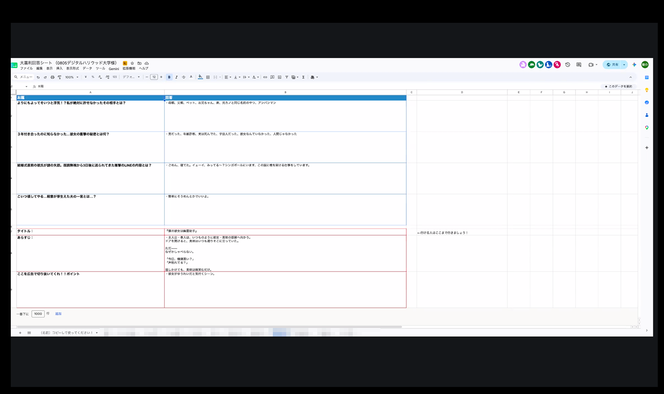This screenshot has height=394, width=664.
Task: Open version history clock icon
Action: [568, 65]
